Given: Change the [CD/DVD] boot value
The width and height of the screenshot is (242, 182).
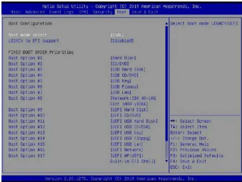Looking at the screenshot, I should coord(120,64).
